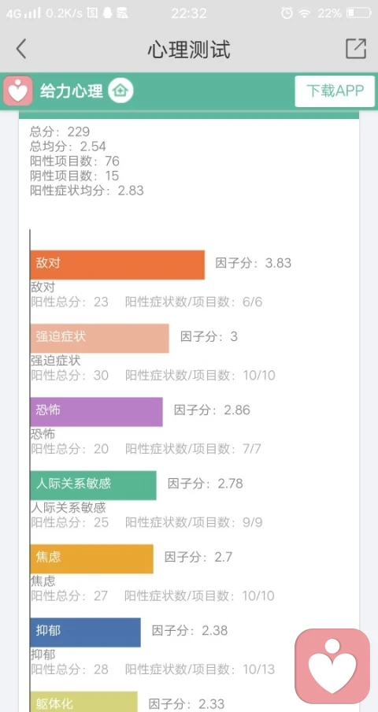Open the share icon at top right

point(356,49)
